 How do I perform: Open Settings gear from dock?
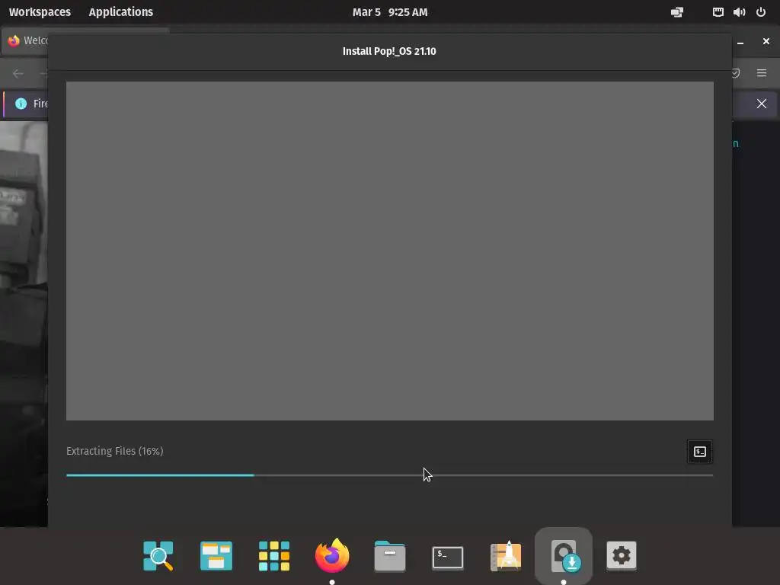(622, 555)
